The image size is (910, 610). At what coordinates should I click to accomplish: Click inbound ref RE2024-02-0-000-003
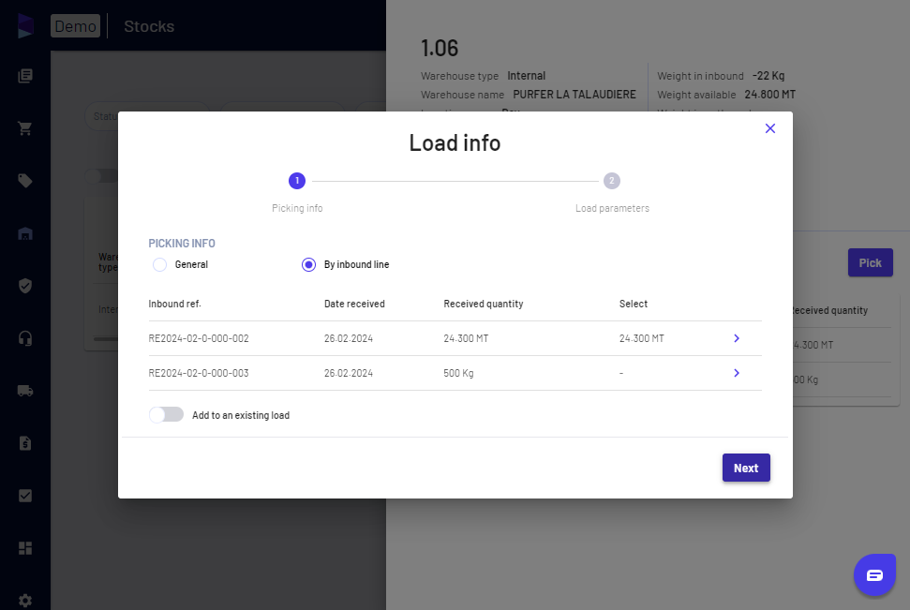coord(199,373)
